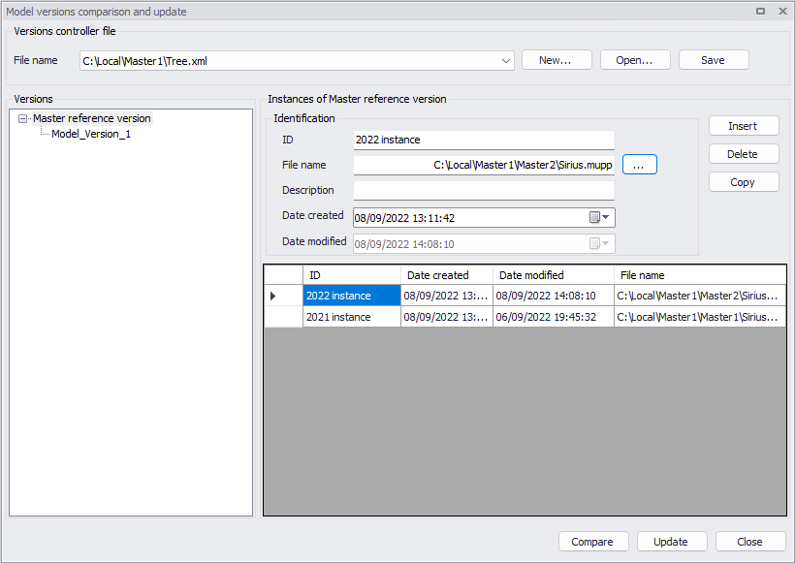Click the empty Description field
The image size is (796, 564).
coord(484,190)
